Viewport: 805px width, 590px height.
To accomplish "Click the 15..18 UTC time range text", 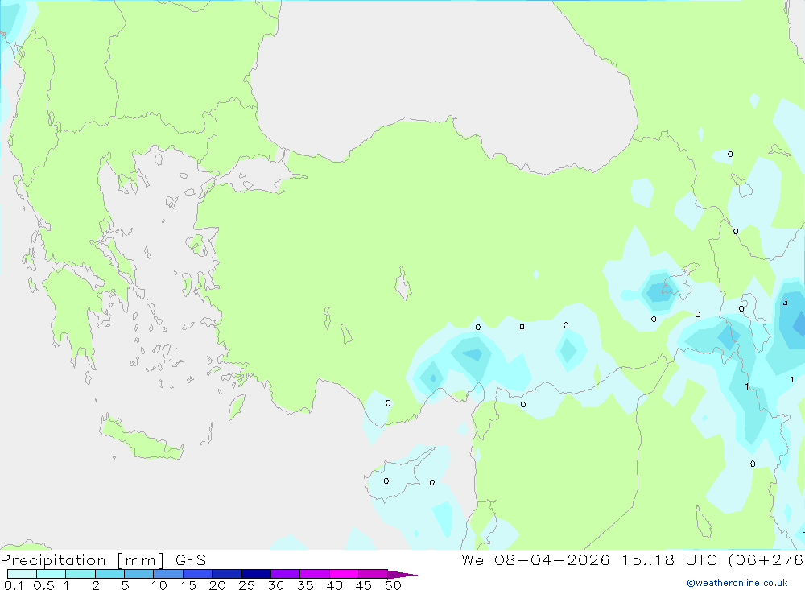I will point(668,559).
